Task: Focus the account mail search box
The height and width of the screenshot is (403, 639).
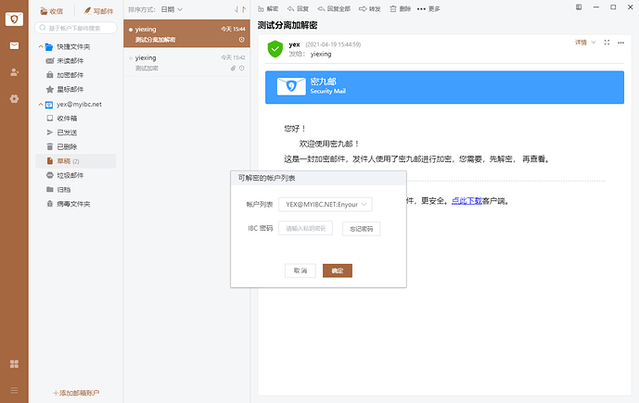Action: pyautogui.click(x=76, y=28)
